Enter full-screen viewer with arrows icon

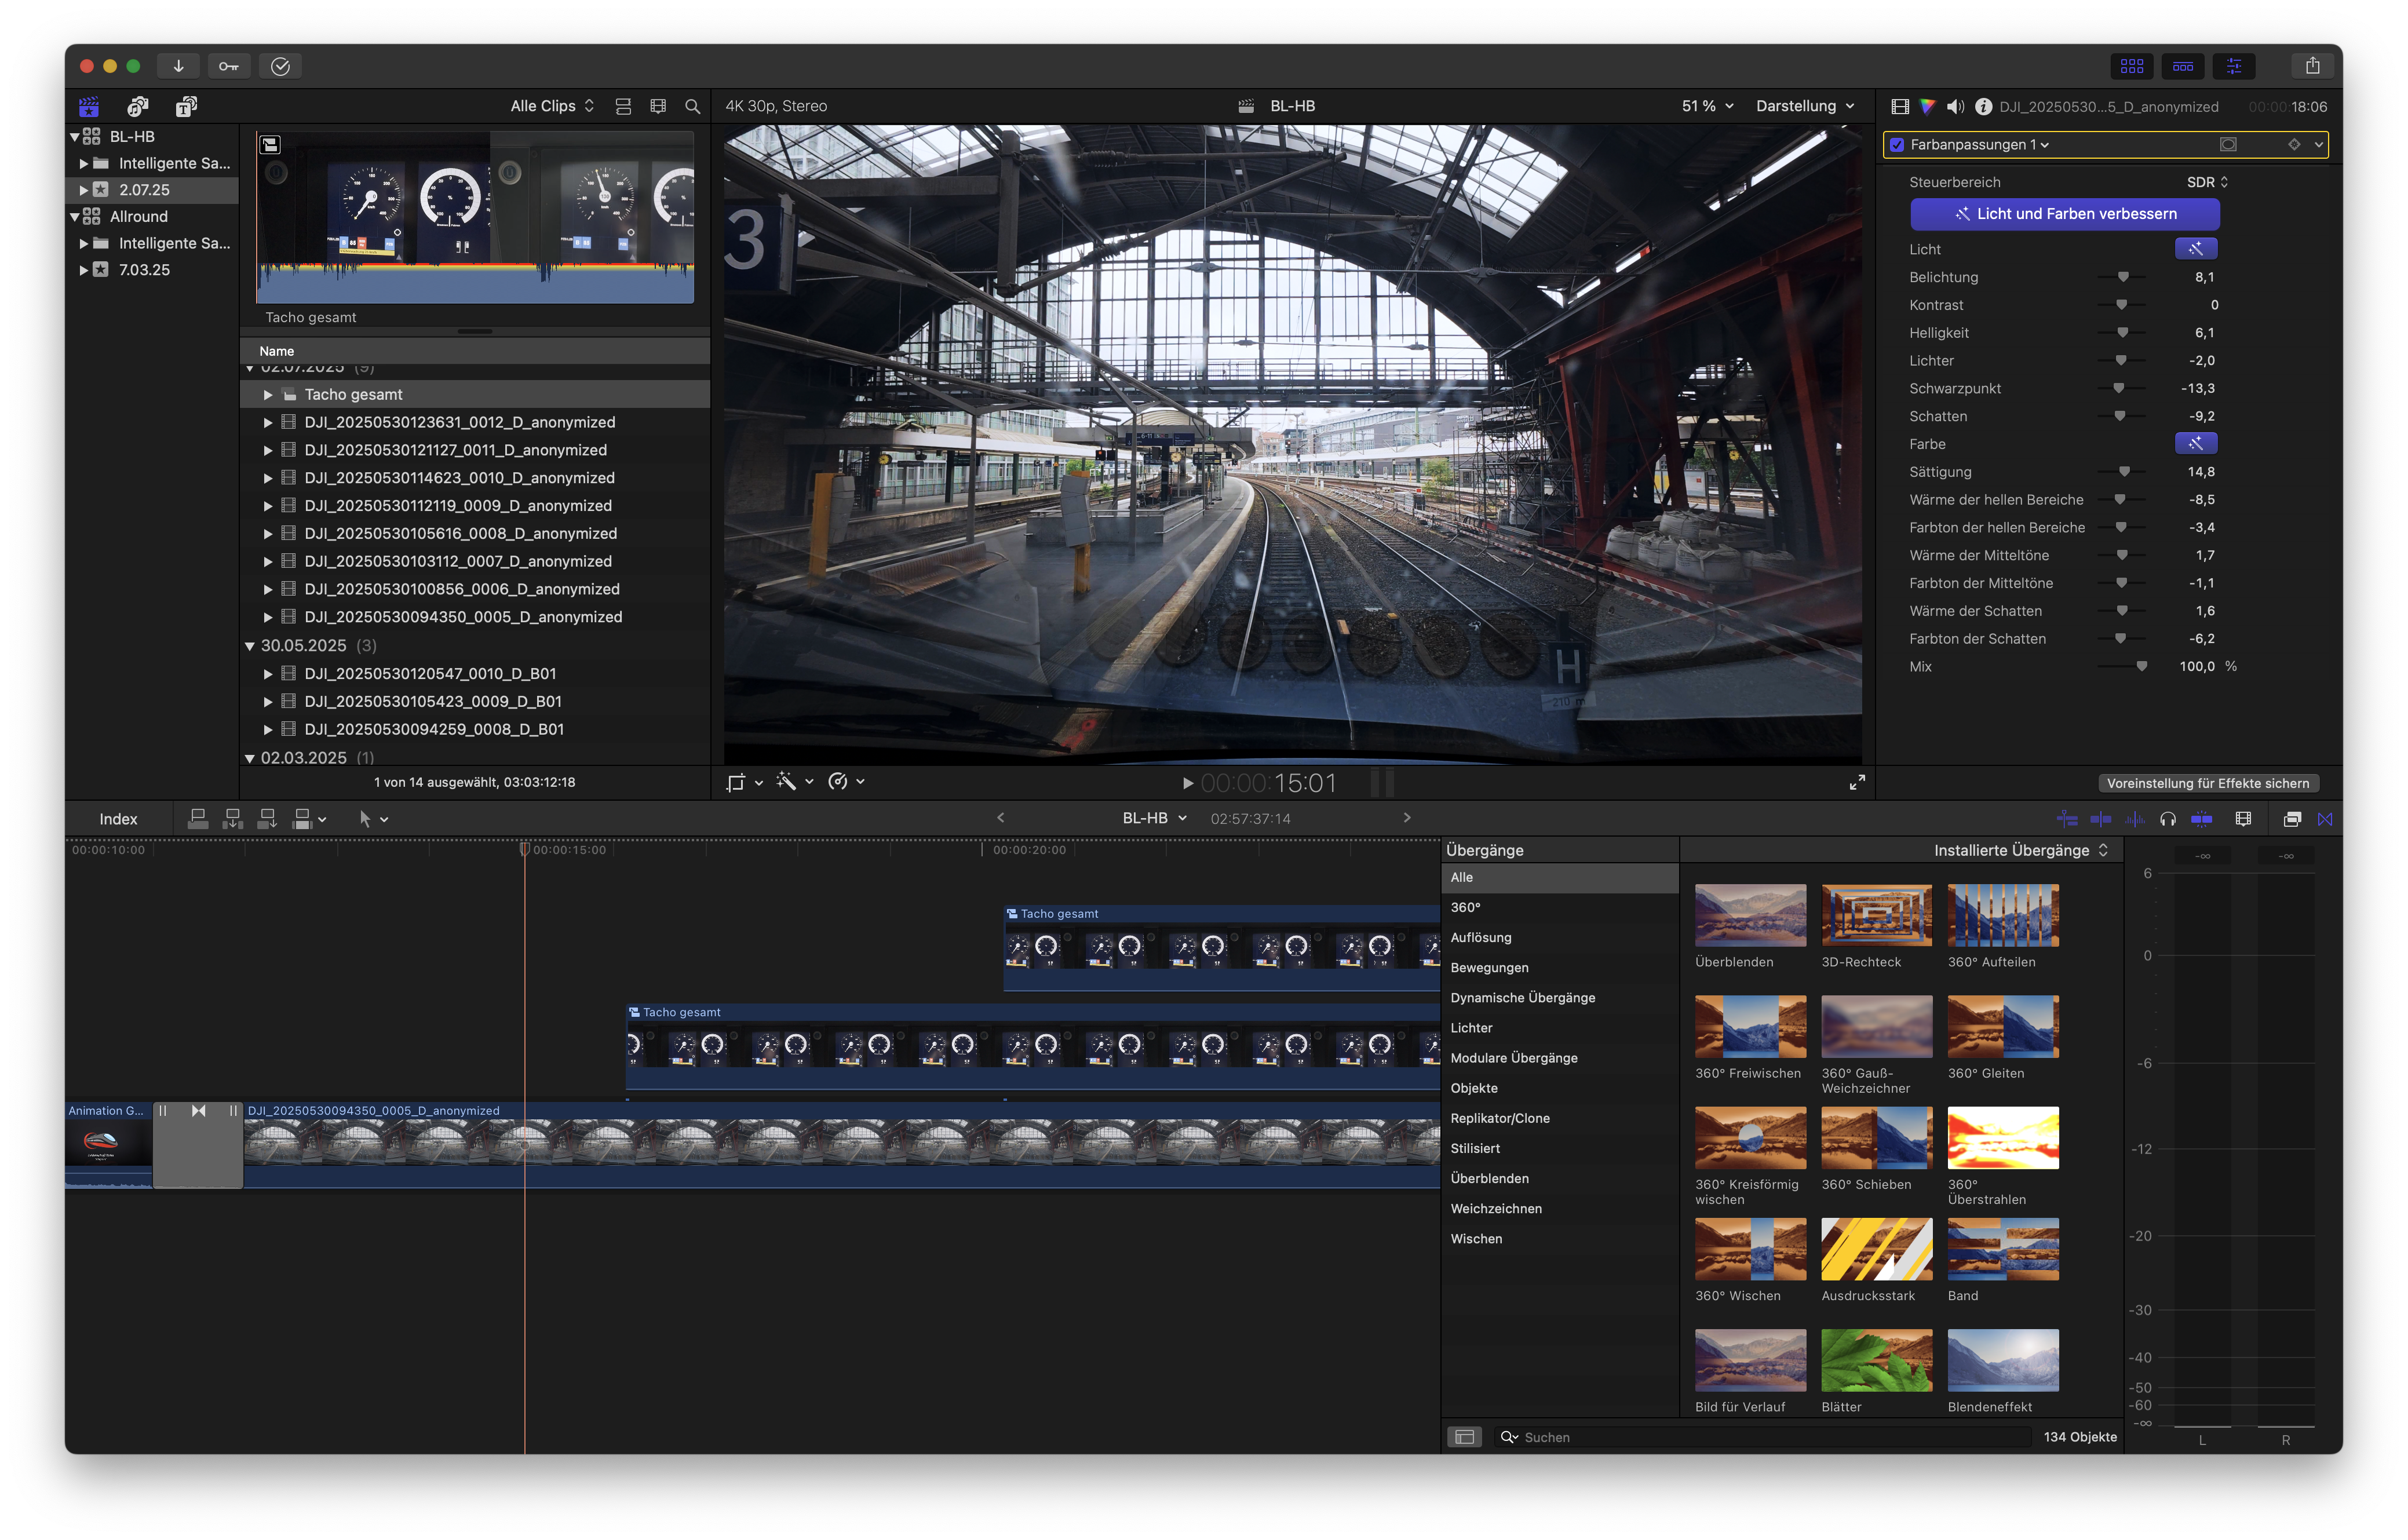click(x=1856, y=782)
